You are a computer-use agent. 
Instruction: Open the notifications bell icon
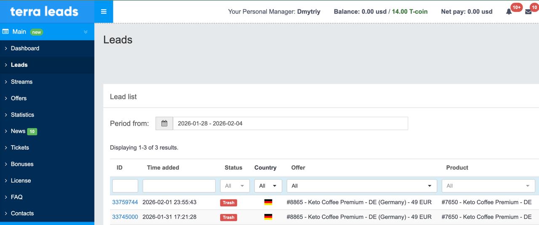click(509, 12)
